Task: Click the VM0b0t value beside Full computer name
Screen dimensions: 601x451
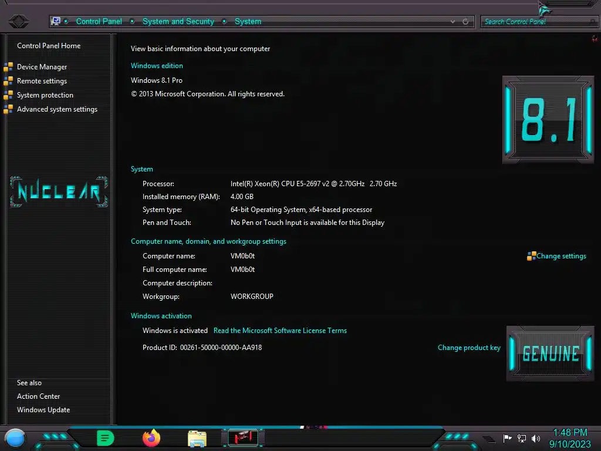Action: [242, 269]
